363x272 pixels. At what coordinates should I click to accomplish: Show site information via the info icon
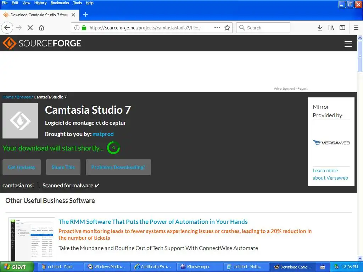point(77,28)
